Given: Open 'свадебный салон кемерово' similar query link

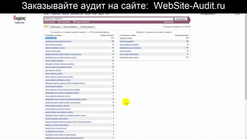Looking at the screenshot, I should (130, 48).
